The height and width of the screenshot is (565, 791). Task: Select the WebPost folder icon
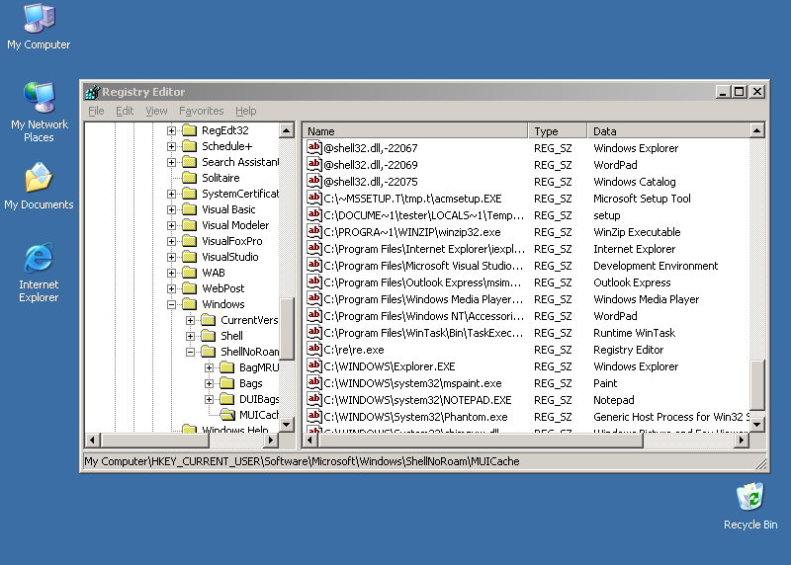click(189, 288)
